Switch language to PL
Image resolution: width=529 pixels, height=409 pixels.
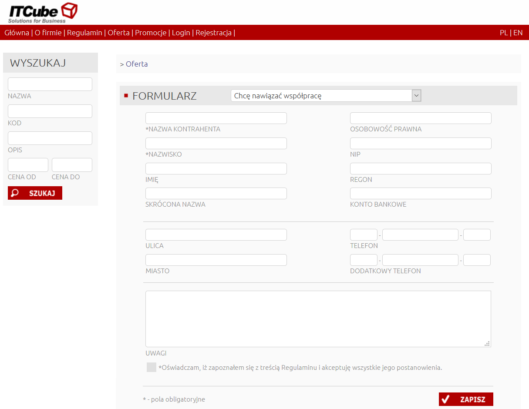click(504, 33)
